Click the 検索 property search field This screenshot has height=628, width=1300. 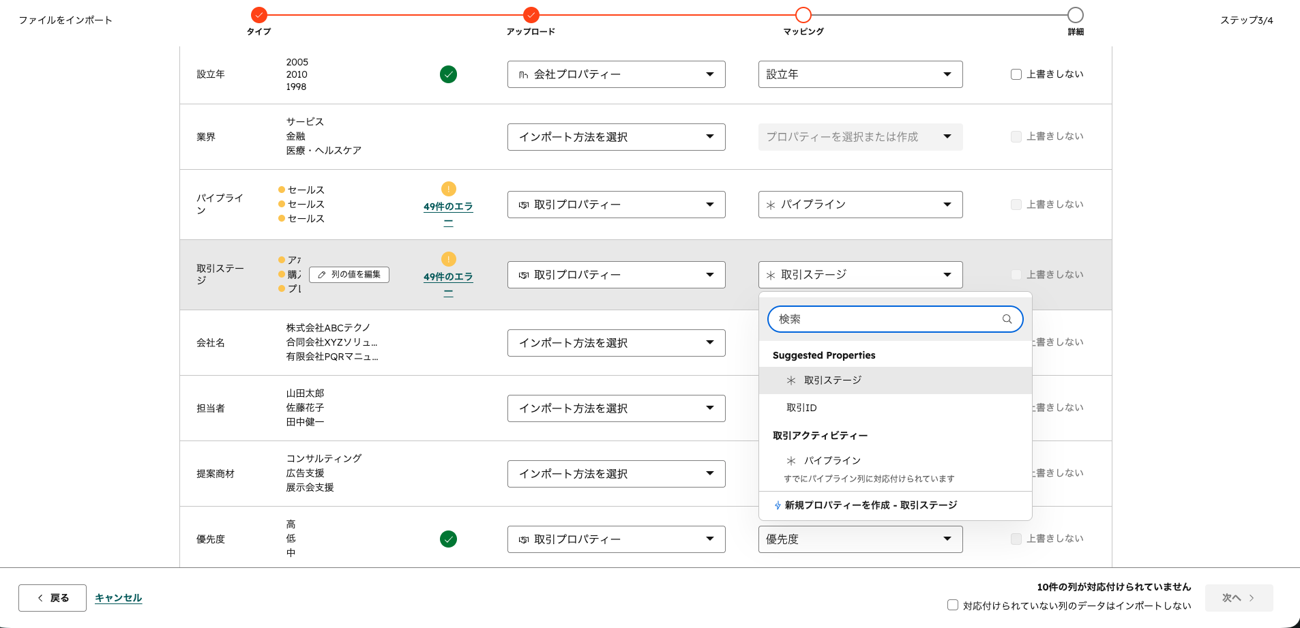coord(895,319)
